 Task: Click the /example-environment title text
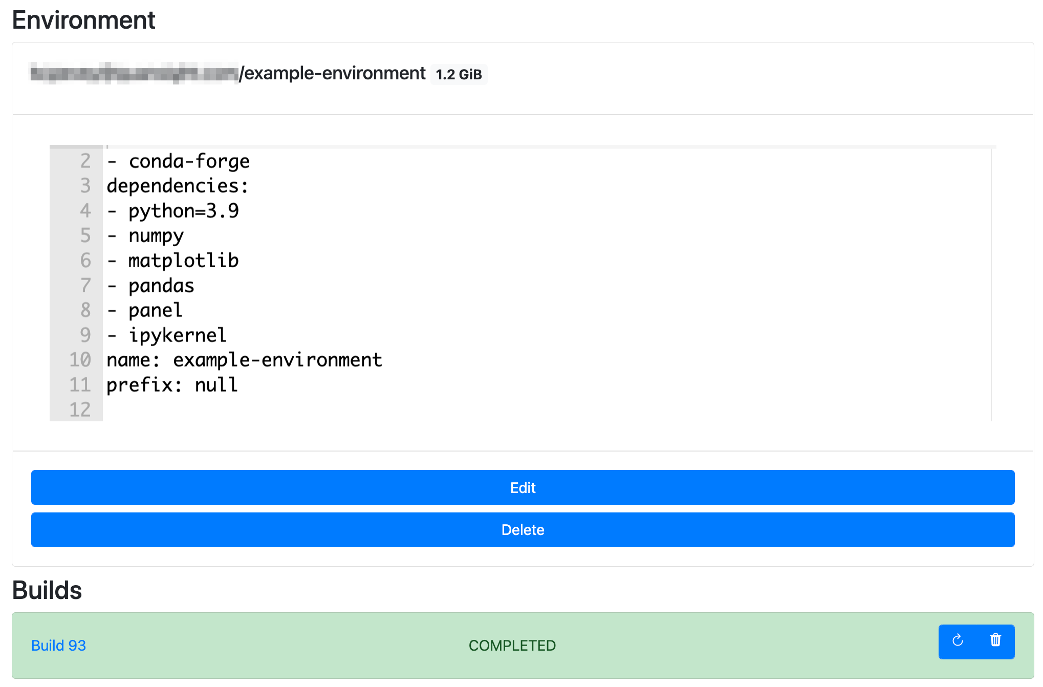click(x=332, y=73)
